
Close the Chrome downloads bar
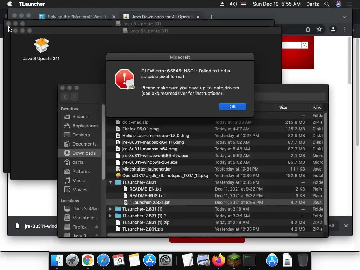point(346,226)
